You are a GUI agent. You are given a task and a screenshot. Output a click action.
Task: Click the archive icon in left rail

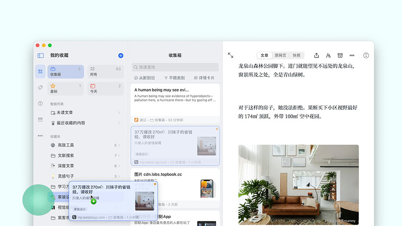pyautogui.click(x=40, y=120)
